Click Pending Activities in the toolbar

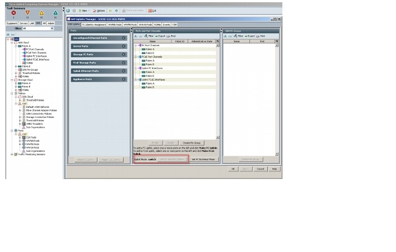(x=133, y=11)
